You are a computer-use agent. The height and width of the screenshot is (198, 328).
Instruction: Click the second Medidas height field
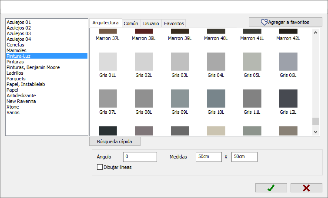tap(244, 157)
